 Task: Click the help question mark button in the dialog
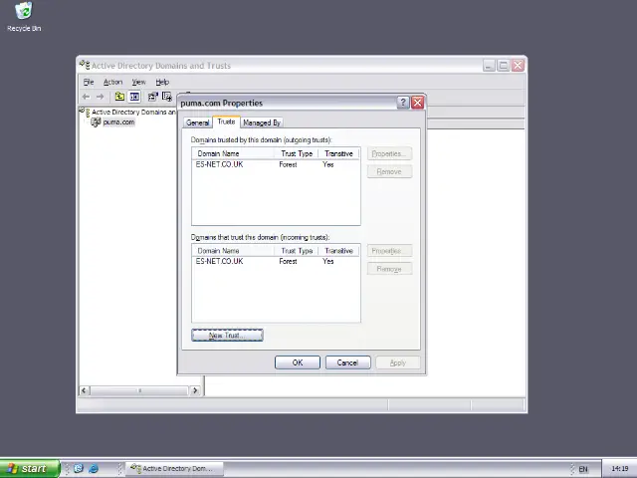(402, 103)
